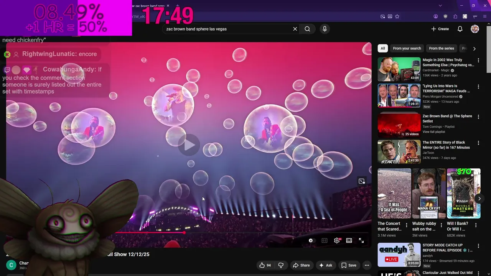Open the uBlock Origin shield extension
Viewport: 491px width, 276px height.
click(445, 16)
